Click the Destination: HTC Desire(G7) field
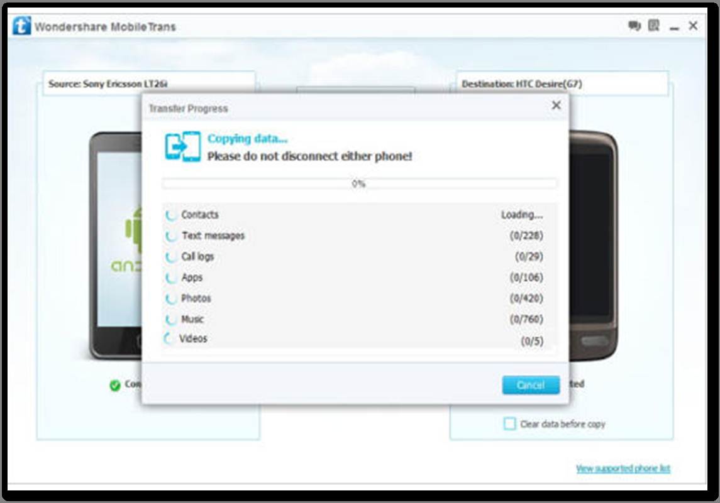Image resolution: width=720 pixels, height=503 pixels. coord(562,84)
